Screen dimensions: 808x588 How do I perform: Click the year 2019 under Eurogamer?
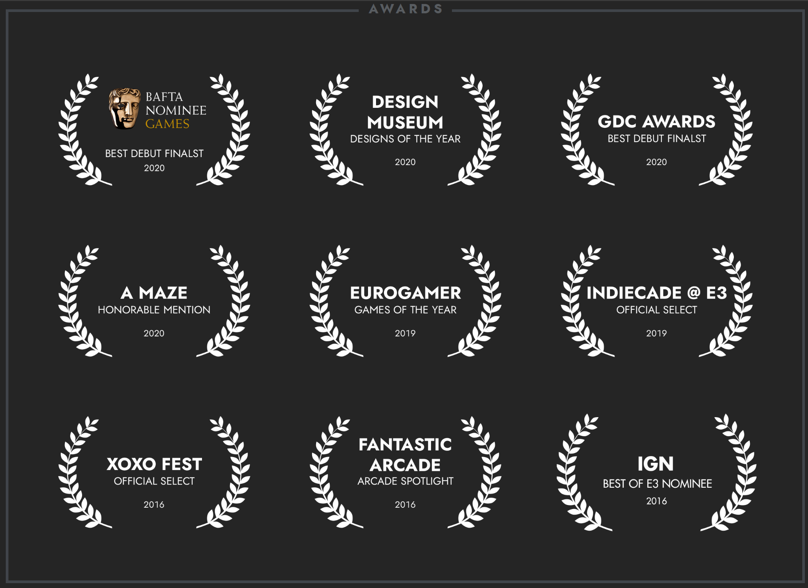pos(405,333)
